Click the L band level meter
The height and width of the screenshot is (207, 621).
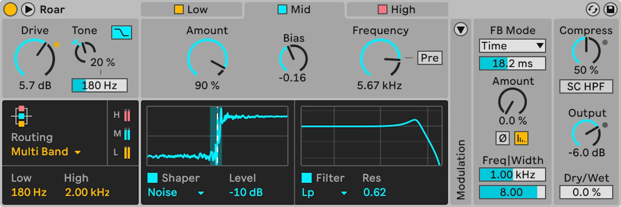coord(127,153)
